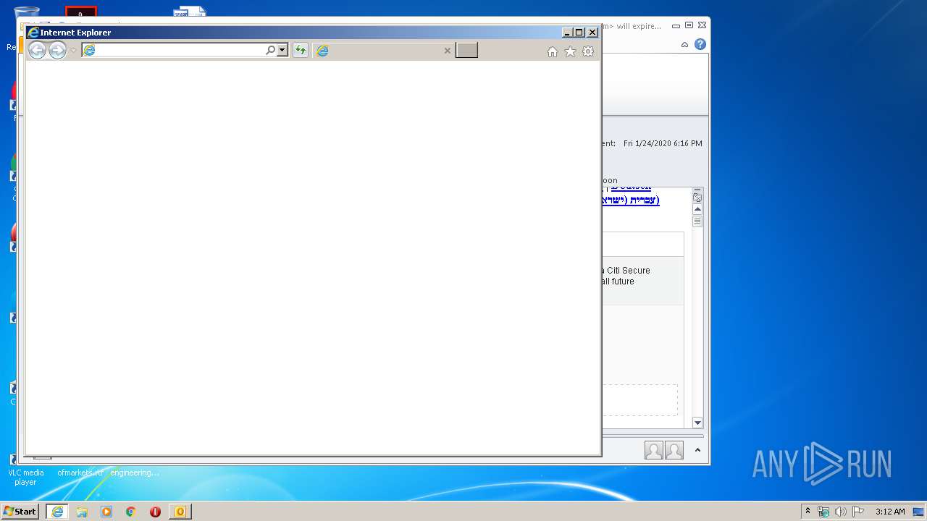Click the Refresh/Compatibility green arrows button
Screen dimensions: 927x521
click(300, 50)
